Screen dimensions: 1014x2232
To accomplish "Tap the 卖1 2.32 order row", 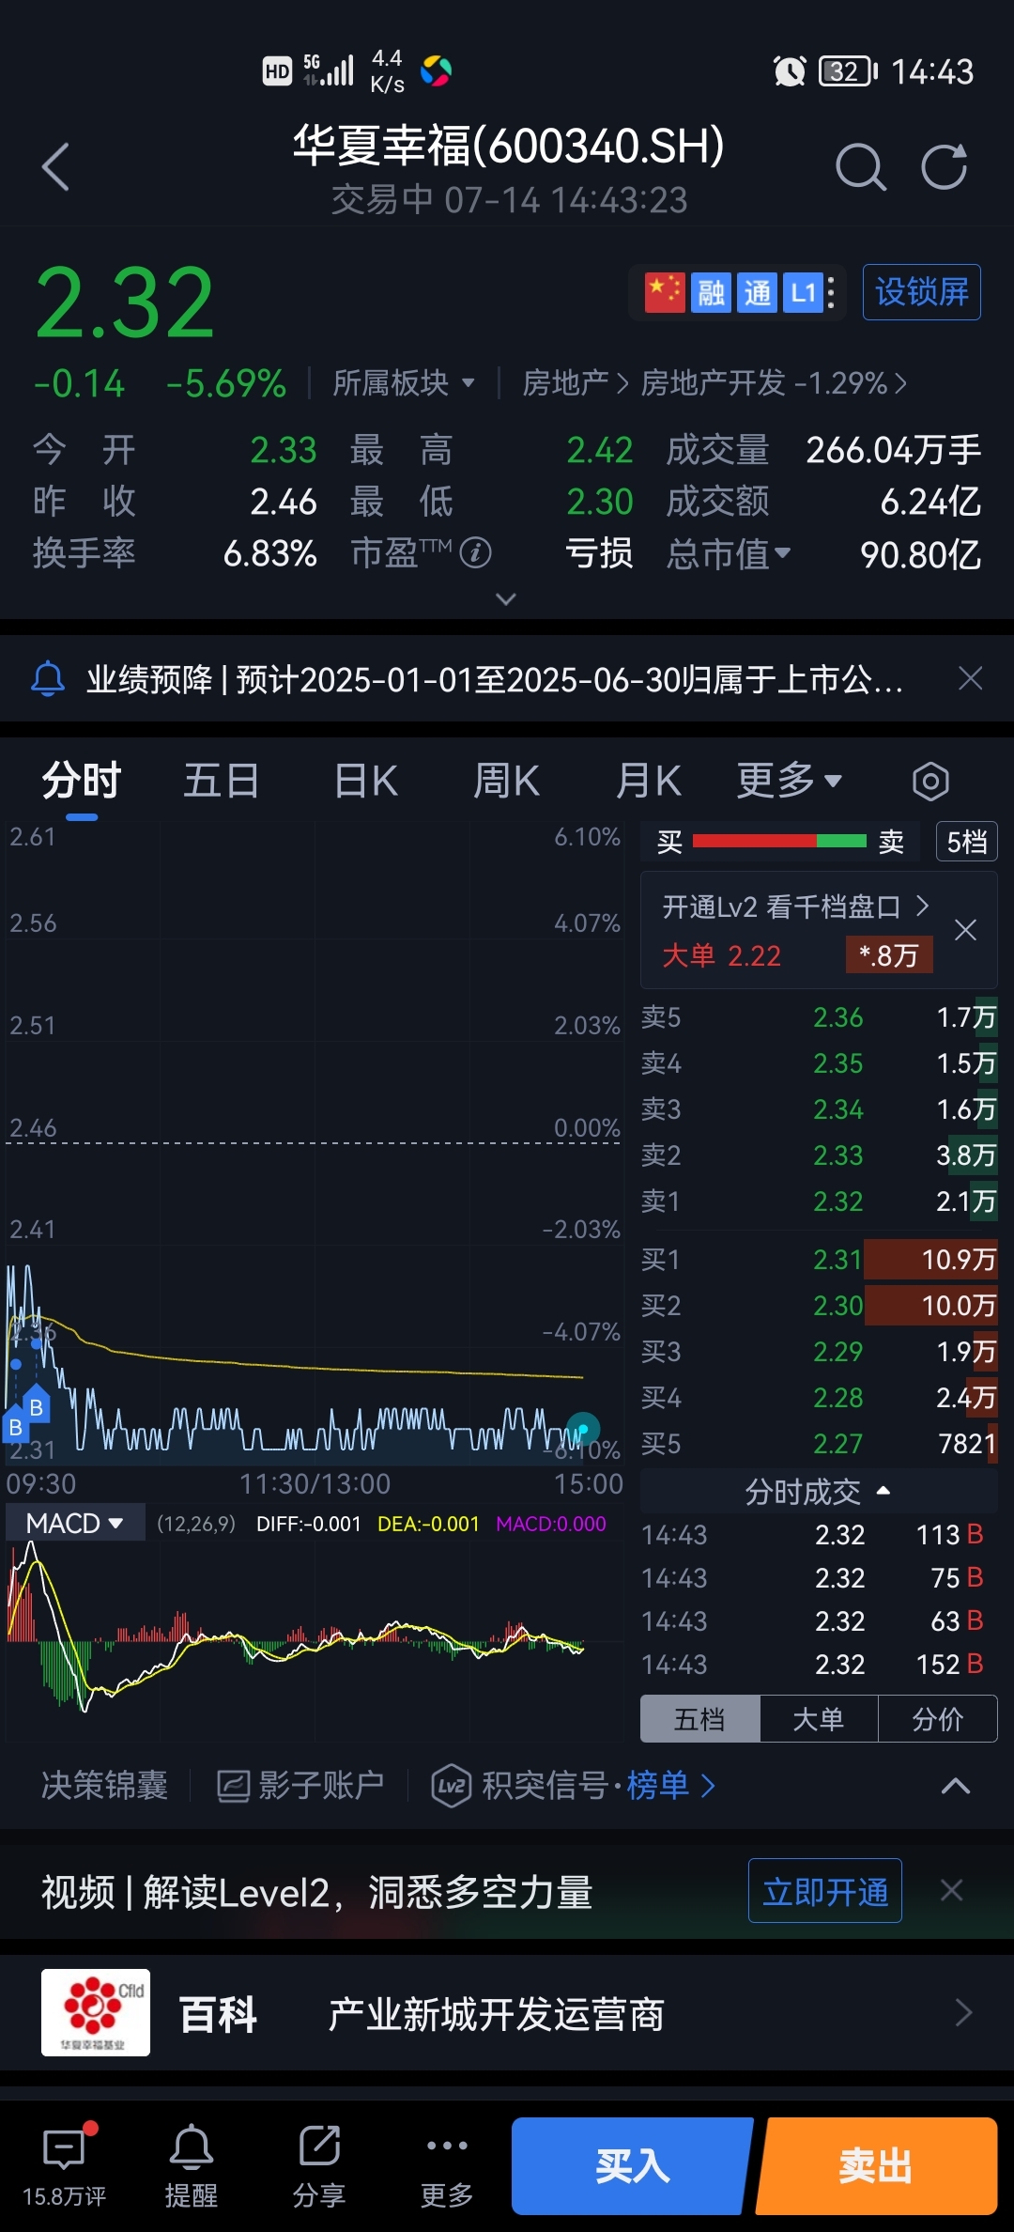I will 819,1201.
